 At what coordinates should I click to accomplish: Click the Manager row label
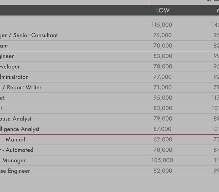pos(14,160)
